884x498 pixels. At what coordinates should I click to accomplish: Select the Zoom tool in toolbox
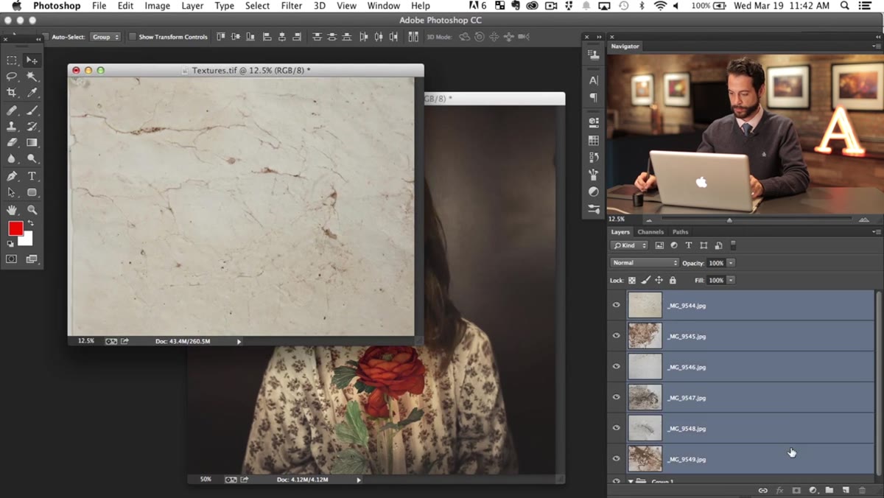tap(32, 210)
